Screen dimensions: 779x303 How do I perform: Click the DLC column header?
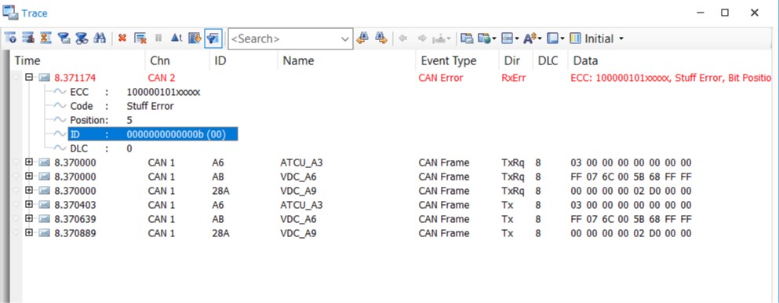550,60
